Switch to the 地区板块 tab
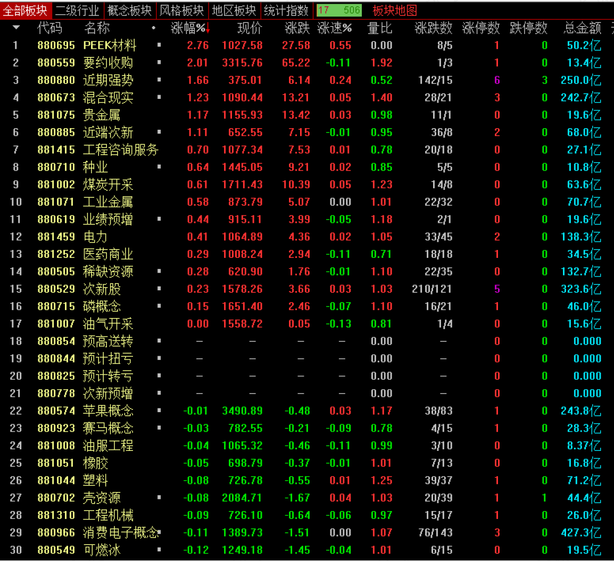This screenshot has height=561, width=614. click(234, 11)
